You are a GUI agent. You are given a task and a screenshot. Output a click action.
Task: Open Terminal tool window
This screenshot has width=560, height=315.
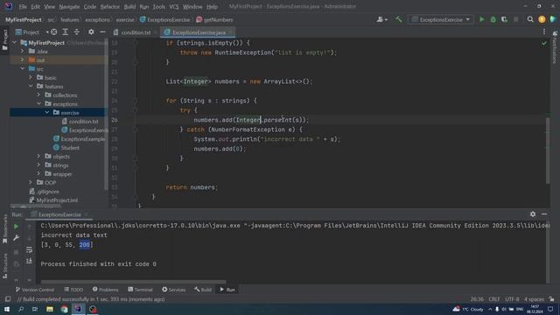click(x=140, y=290)
